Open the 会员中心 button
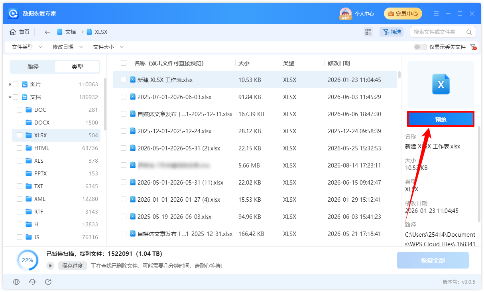The image size is (484, 292). [403, 14]
